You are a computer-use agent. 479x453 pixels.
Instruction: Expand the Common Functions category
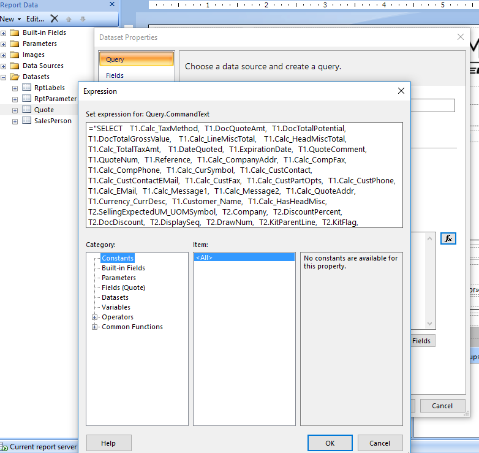coord(95,327)
